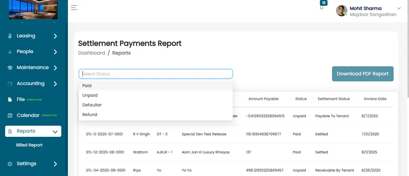The height and width of the screenshot is (176, 409).
Task: Click the File document icon
Action: (10, 100)
